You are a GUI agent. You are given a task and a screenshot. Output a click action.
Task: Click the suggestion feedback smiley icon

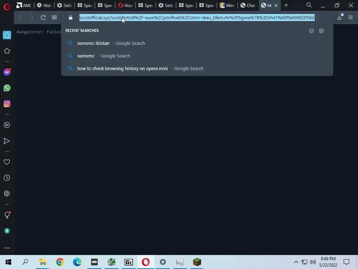tap(312, 31)
